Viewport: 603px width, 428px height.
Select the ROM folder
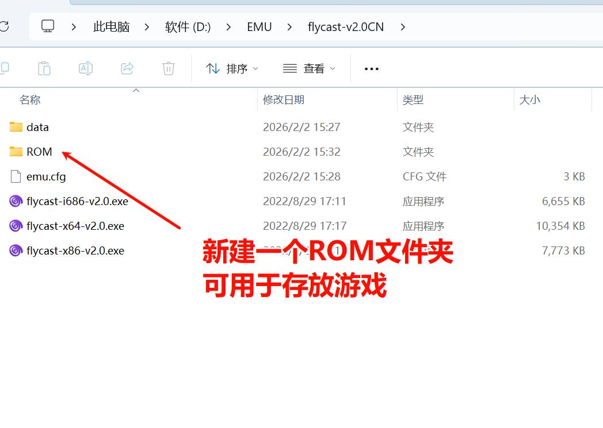click(x=39, y=152)
